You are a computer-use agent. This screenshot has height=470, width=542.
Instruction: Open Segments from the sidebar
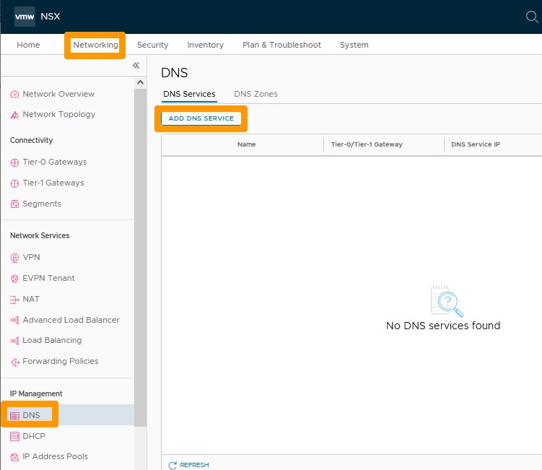[42, 204]
